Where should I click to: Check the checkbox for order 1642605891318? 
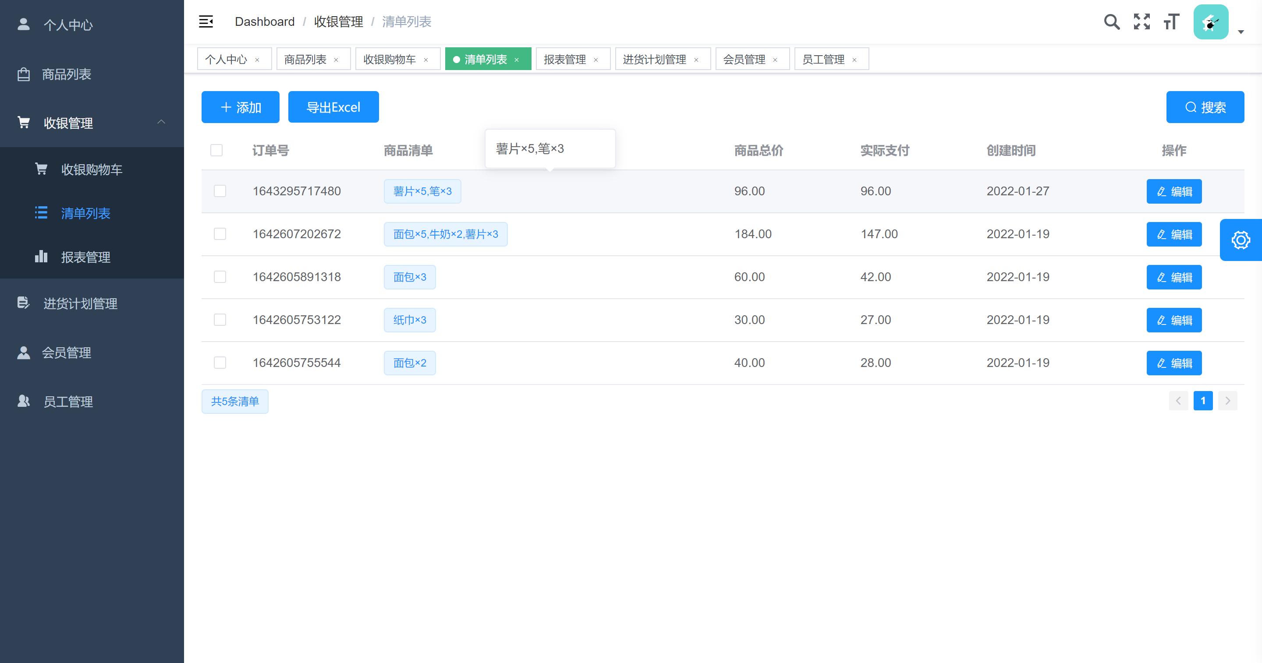(x=220, y=277)
